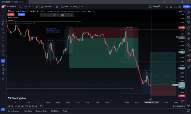Image resolution: width=191 pixels, height=114 pixels.
Task: Select the crosshair cursor tool
Action: 3,12
